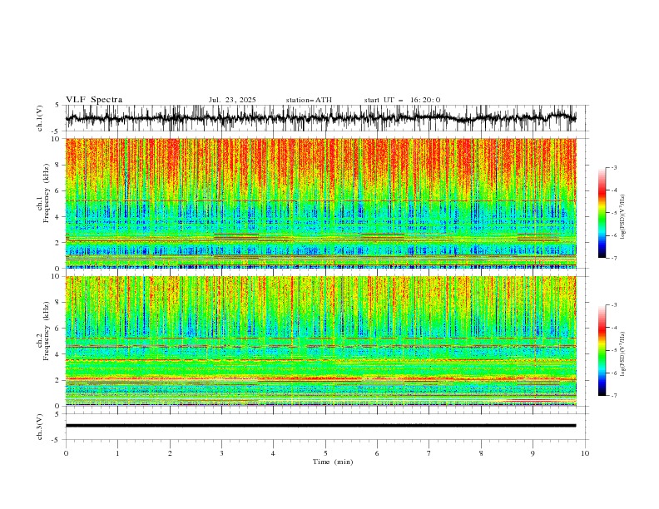Image resolution: width=659 pixels, height=509 pixels.
Task: Select the date text "Jul. 23, 2025"
Action: click(232, 100)
